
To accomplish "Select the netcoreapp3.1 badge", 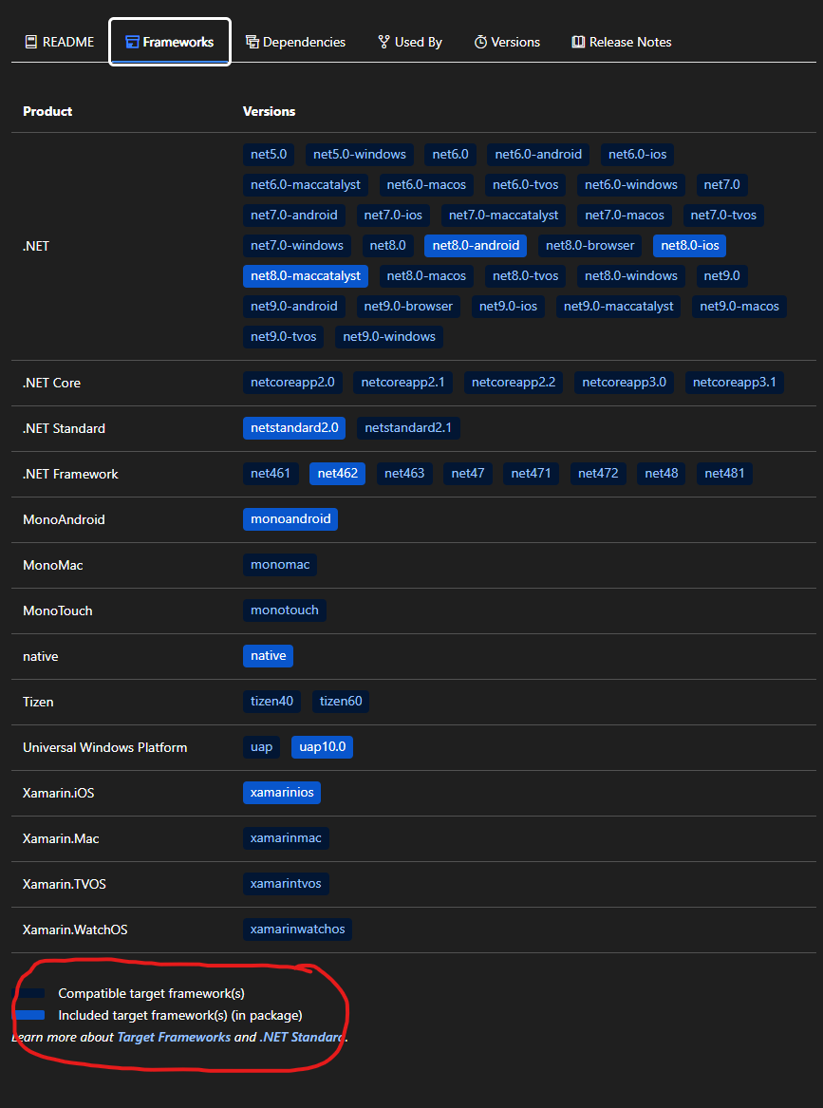I will click(x=734, y=383).
